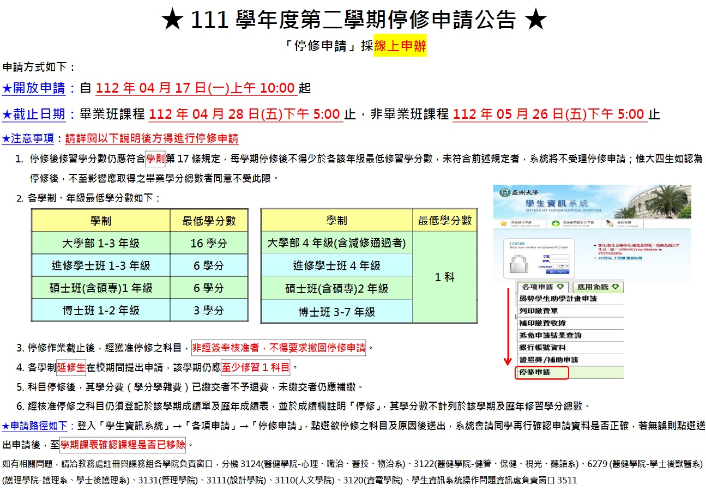Click the ★截止日期 underlined heading
This screenshot has width=706, height=491.
point(34,114)
